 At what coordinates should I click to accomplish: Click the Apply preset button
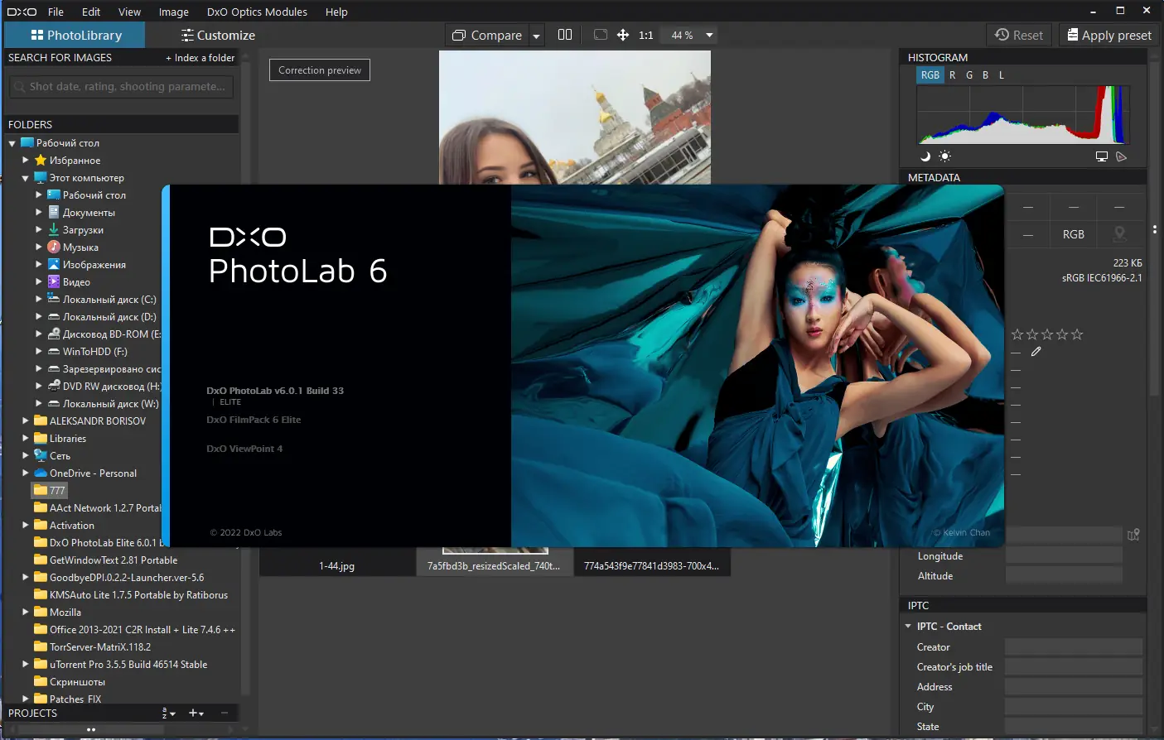[x=1108, y=35]
